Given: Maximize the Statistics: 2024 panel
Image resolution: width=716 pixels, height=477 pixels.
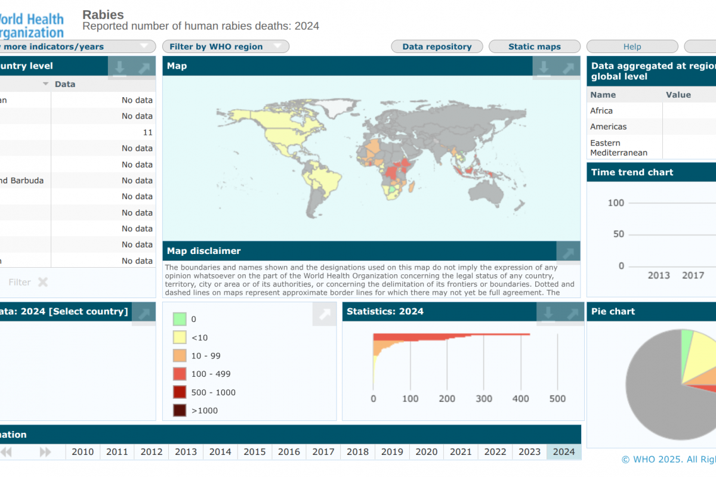Looking at the screenshot, I should pos(572,312).
